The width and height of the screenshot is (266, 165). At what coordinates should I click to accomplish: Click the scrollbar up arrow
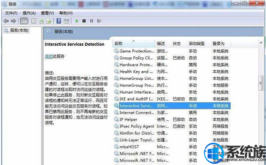point(261,43)
